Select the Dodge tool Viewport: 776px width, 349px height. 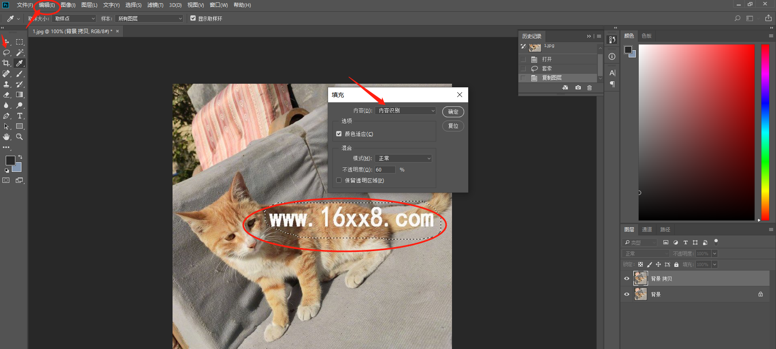pyautogui.click(x=19, y=105)
